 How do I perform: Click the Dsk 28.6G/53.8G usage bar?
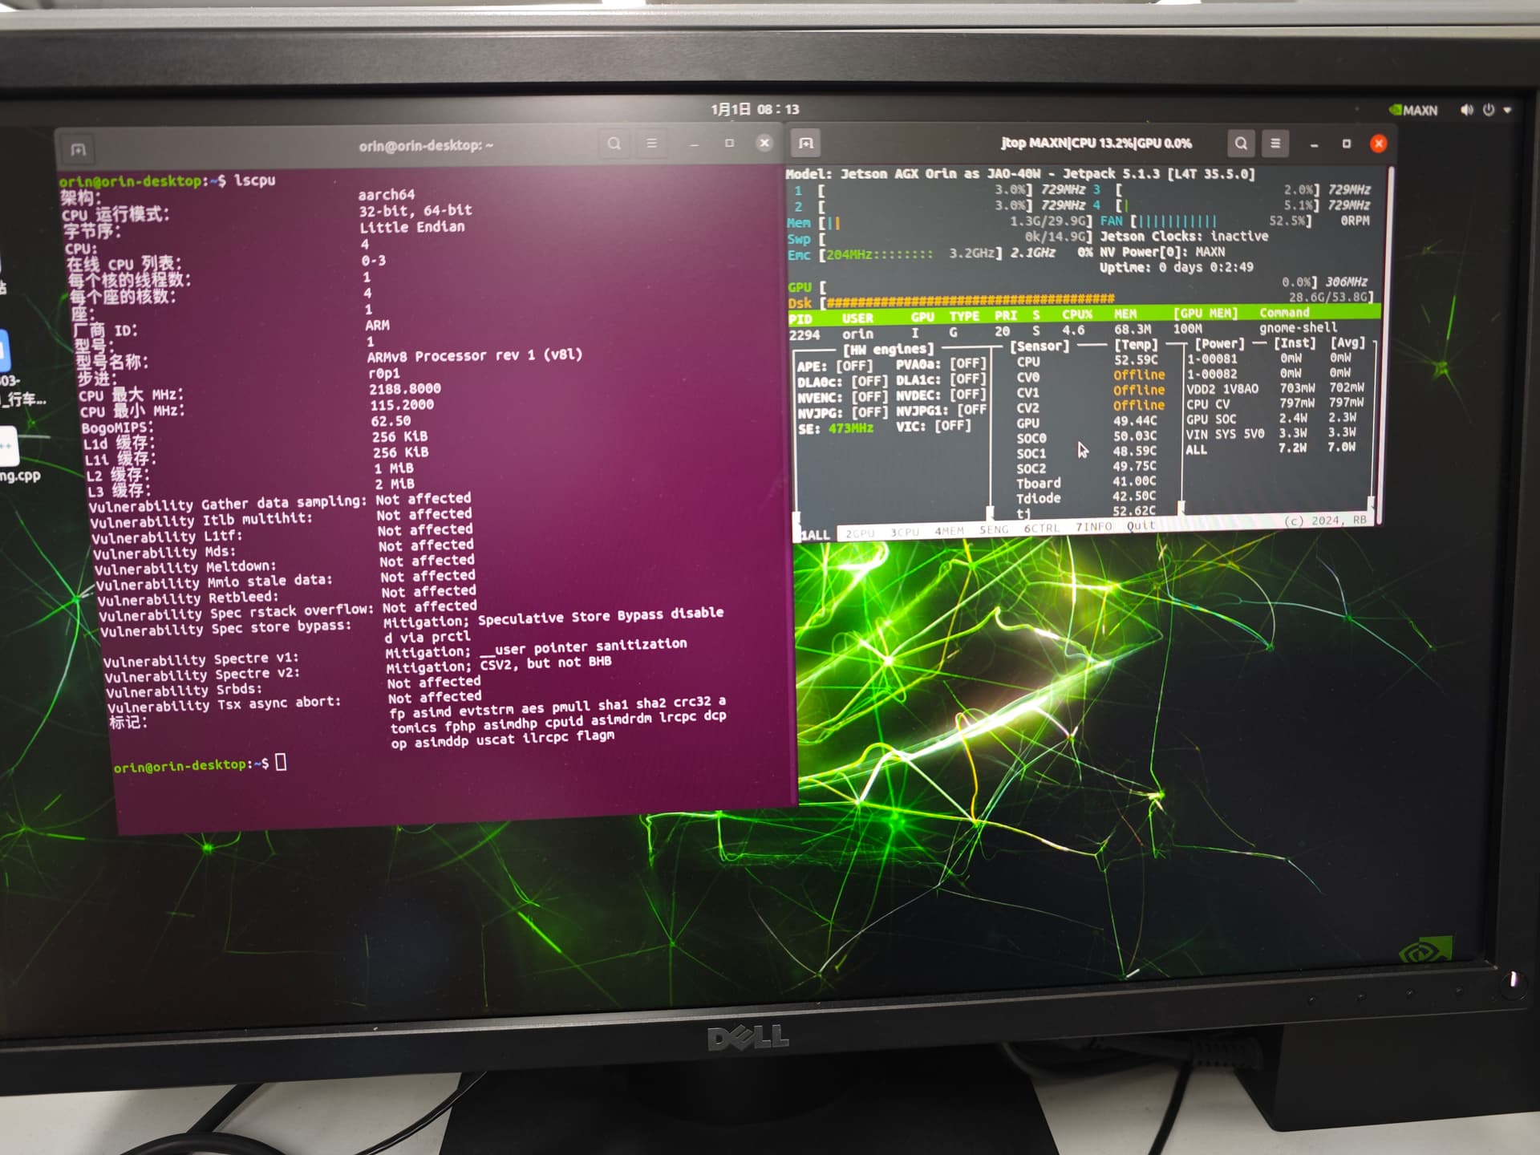(x=1080, y=300)
